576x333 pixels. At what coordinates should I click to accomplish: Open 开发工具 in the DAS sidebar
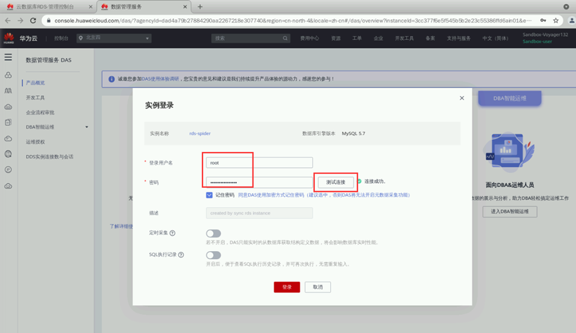[x=35, y=98]
